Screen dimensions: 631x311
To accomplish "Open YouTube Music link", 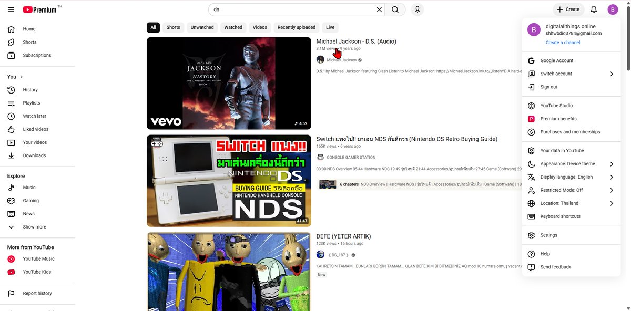I will click(37, 259).
